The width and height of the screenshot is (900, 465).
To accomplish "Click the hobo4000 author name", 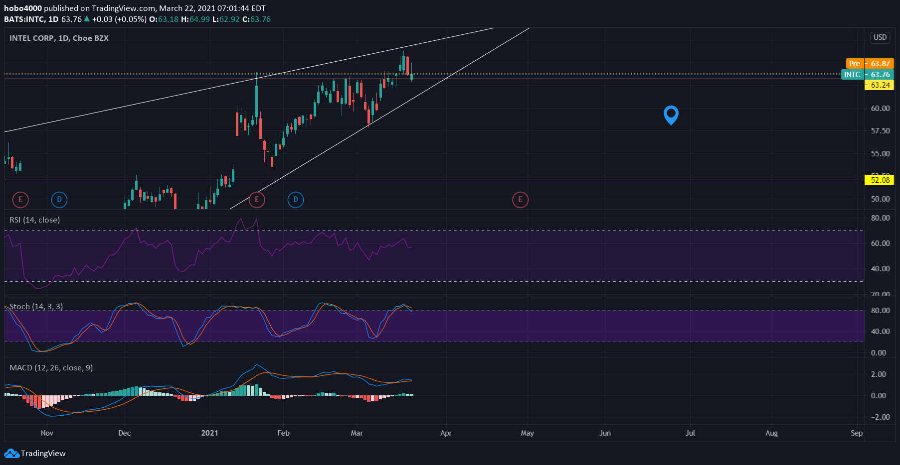I will point(23,8).
